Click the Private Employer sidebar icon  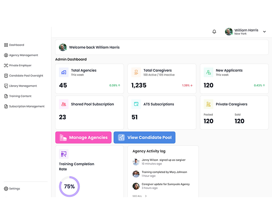click(x=6, y=65)
